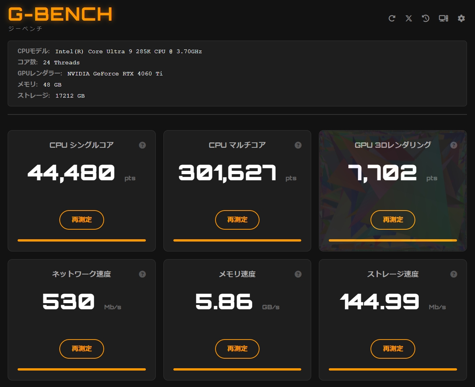This screenshot has height=387, width=475.
Task: Open settings via the gear icon
Action: pos(461,18)
